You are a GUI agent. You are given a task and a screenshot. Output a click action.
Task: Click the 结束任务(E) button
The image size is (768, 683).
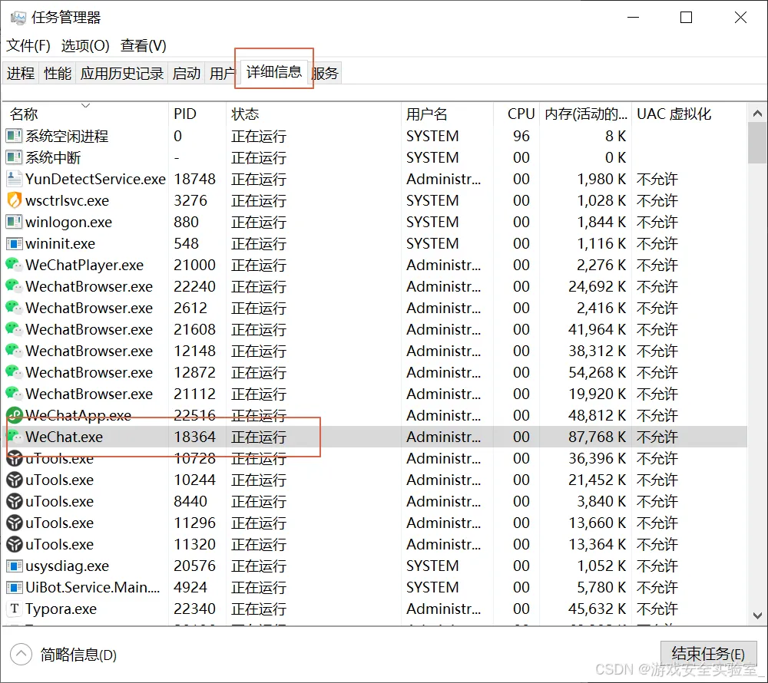(708, 654)
